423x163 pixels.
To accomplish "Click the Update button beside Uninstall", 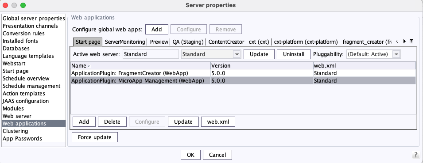I will point(259,54).
